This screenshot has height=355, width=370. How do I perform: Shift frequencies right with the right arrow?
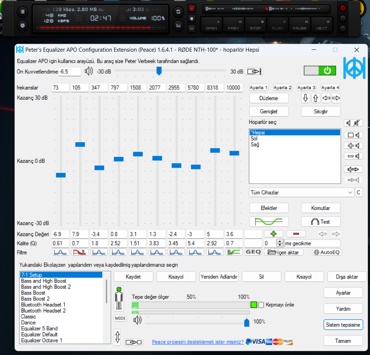point(336,98)
